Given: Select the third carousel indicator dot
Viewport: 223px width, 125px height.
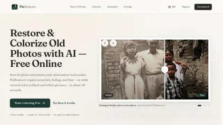Looking at the screenshot, I should (209, 106).
